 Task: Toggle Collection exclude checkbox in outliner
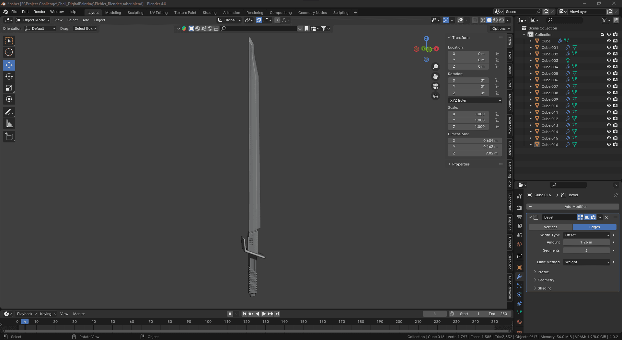[x=603, y=34]
